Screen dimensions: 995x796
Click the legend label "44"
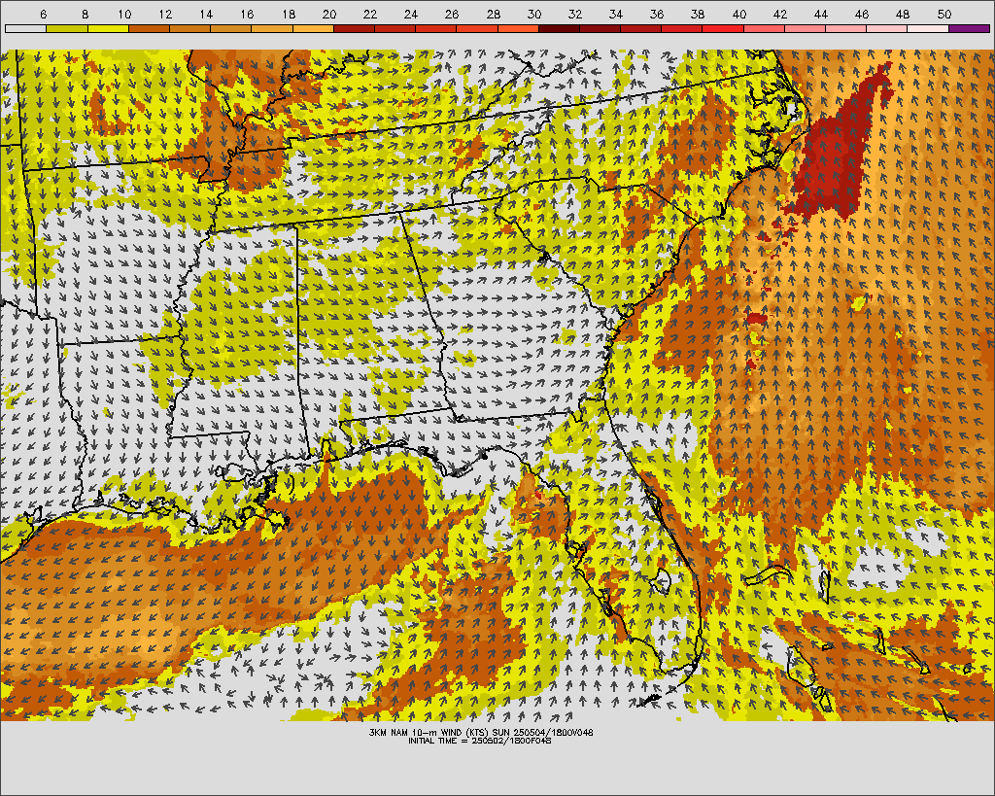click(x=820, y=14)
